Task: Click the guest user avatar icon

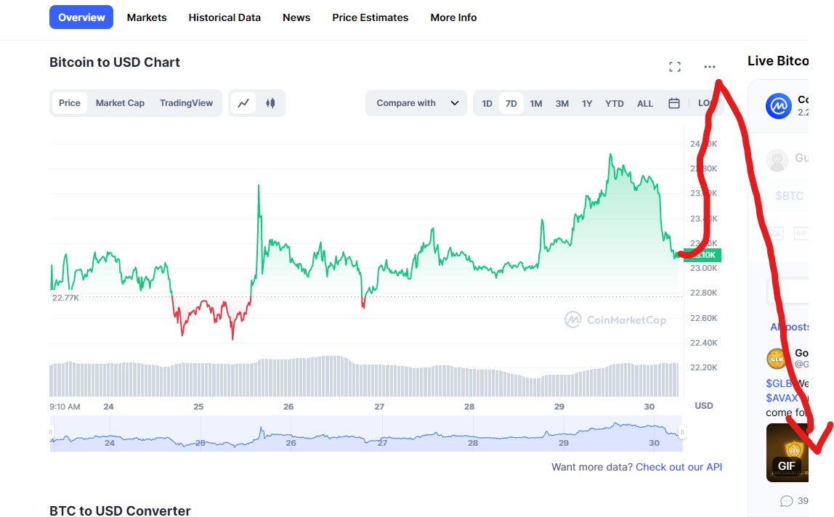Action: coord(777,160)
